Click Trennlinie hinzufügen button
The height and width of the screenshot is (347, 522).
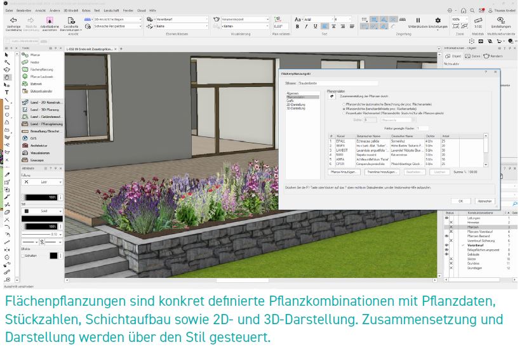pos(382,172)
